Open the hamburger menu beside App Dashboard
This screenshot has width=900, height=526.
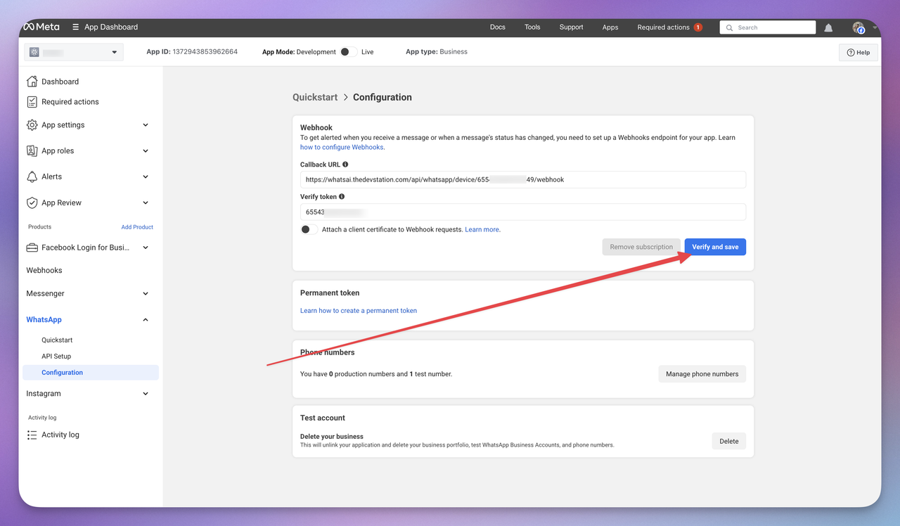[x=76, y=27]
